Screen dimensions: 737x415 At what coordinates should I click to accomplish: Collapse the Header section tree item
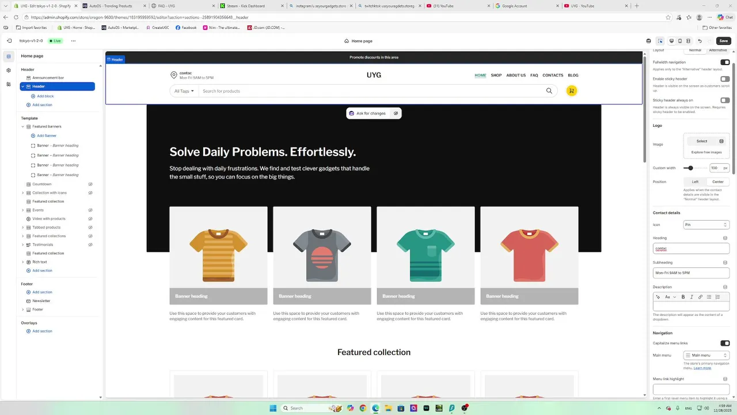pyautogui.click(x=23, y=86)
